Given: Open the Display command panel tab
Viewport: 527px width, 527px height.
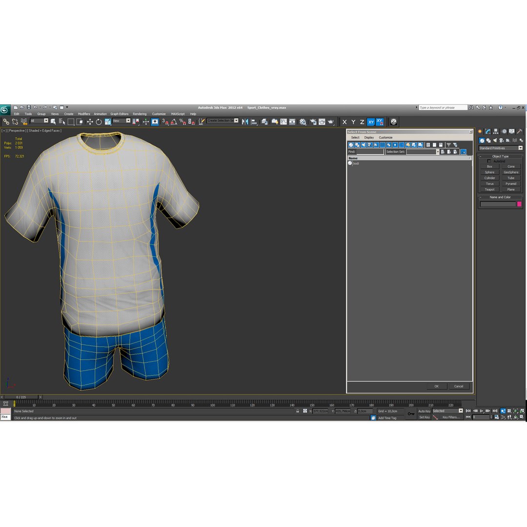Looking at the screenshot, I should 511,131.
